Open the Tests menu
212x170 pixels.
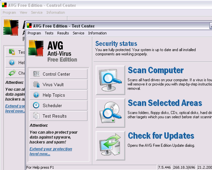(x=49, y=33)
